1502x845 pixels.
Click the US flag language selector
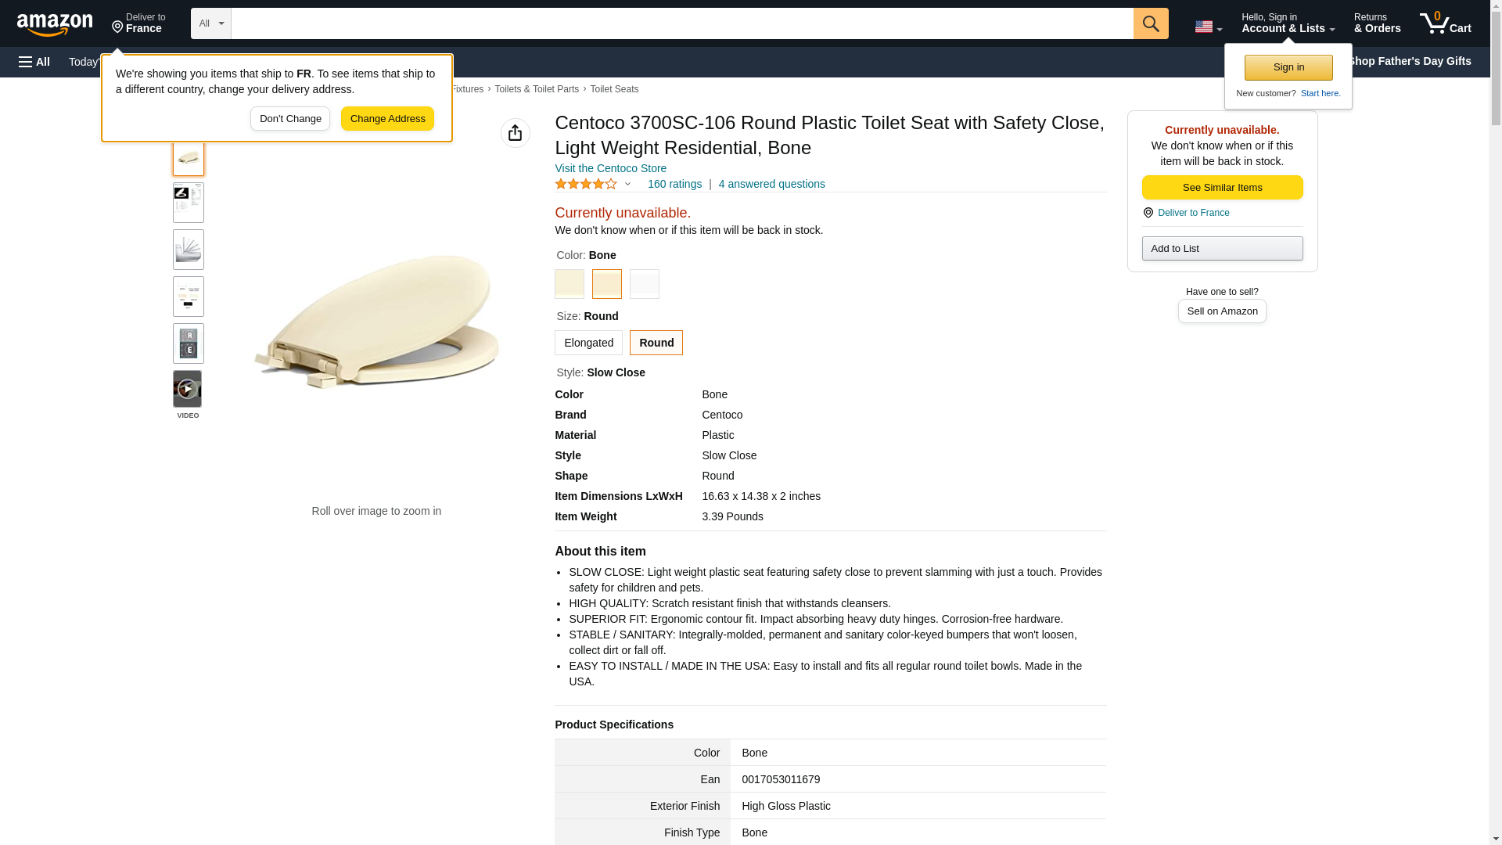click(1208, 27)
